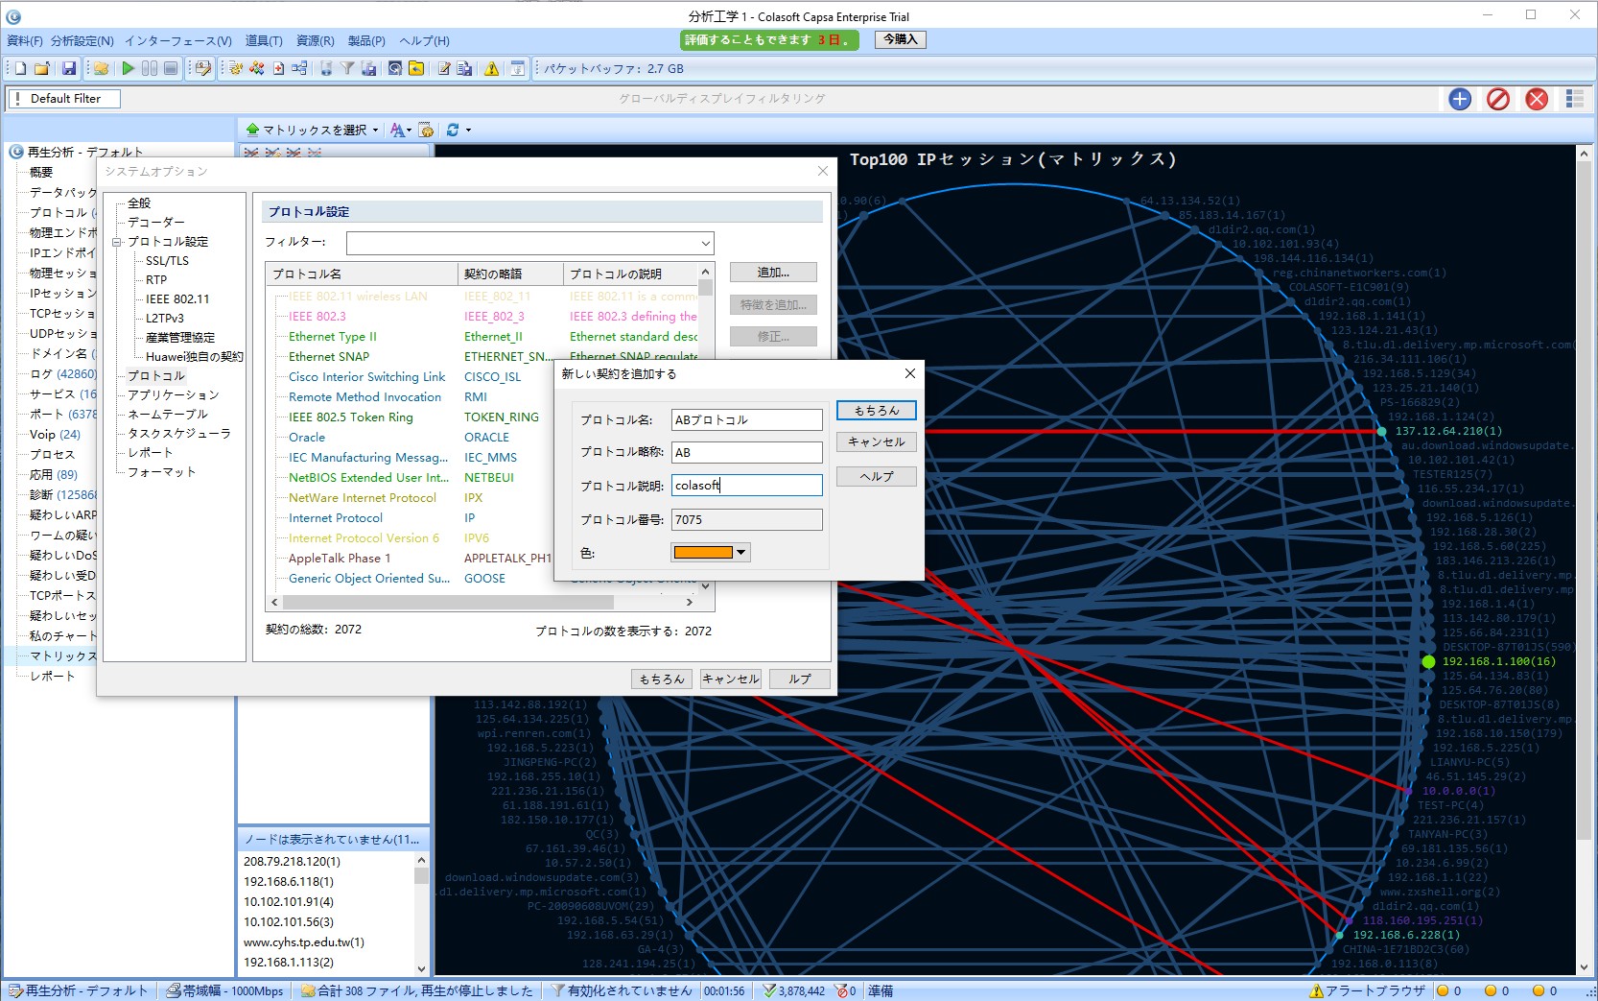Click the 追加... button in protocol settings
This screenshot has height=1001, width=1598.
(773, 273)
